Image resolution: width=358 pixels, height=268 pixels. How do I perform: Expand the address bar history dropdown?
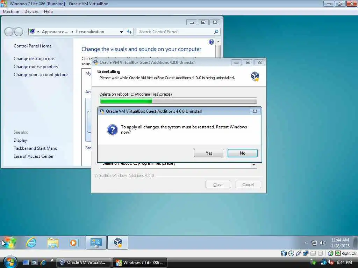pos(121,32)
